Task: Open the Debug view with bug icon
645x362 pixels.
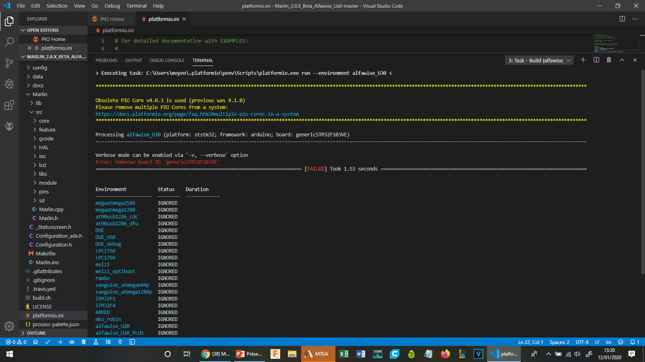Action: pos(9,84)
